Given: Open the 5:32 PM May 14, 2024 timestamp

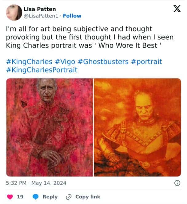Looking at the screenshot, I should [36, 183].
